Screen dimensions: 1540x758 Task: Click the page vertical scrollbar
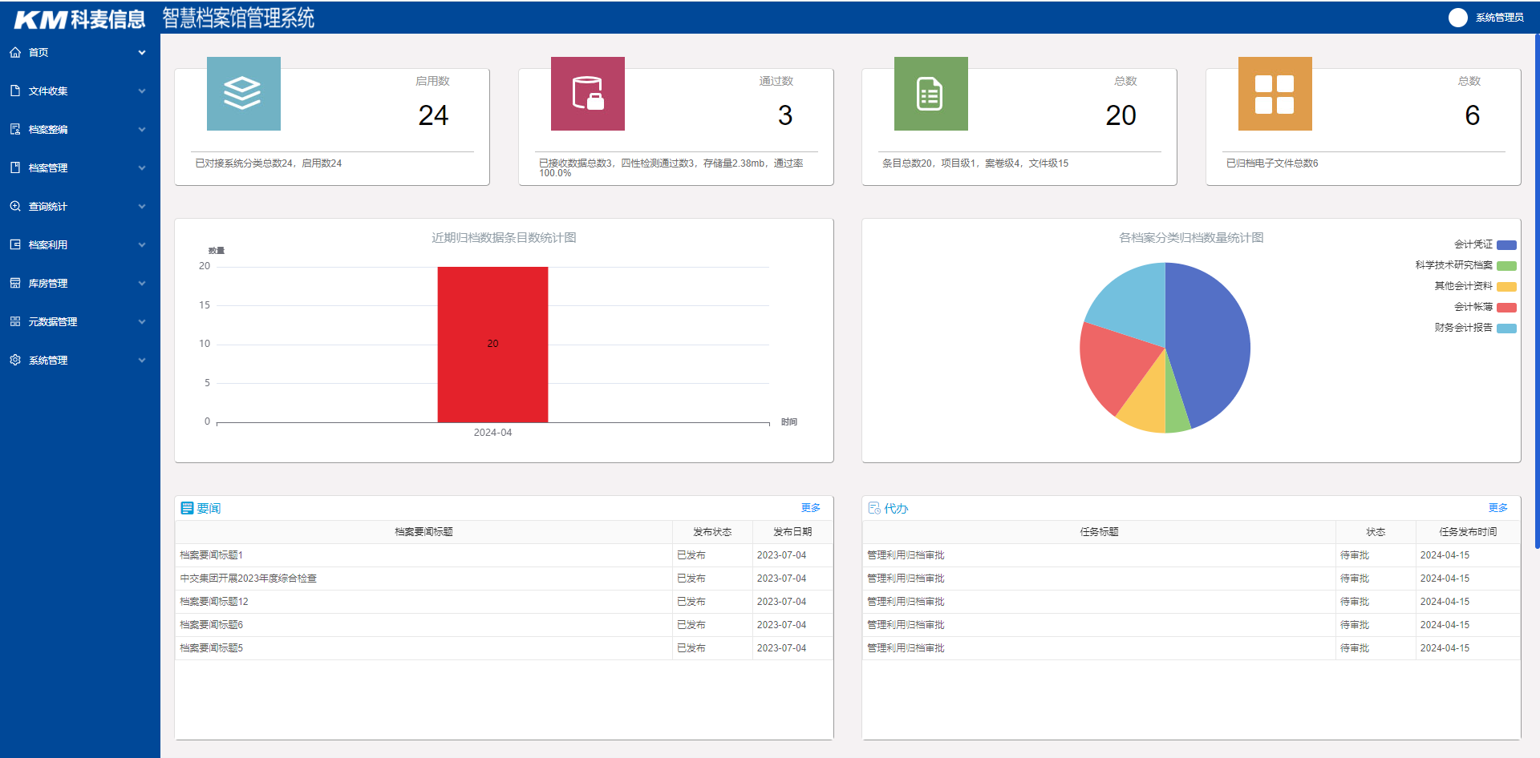(1537, 291)
